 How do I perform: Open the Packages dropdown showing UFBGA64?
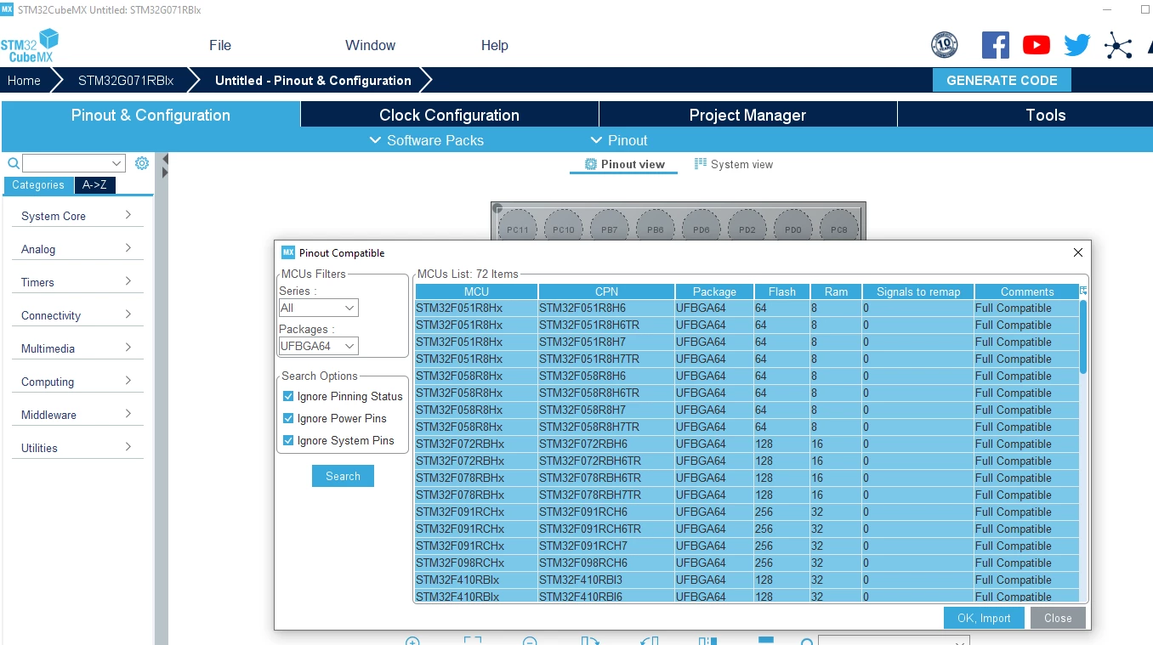click(x=319, y=346)
